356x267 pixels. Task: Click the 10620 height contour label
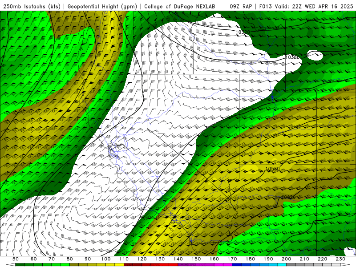288,197
